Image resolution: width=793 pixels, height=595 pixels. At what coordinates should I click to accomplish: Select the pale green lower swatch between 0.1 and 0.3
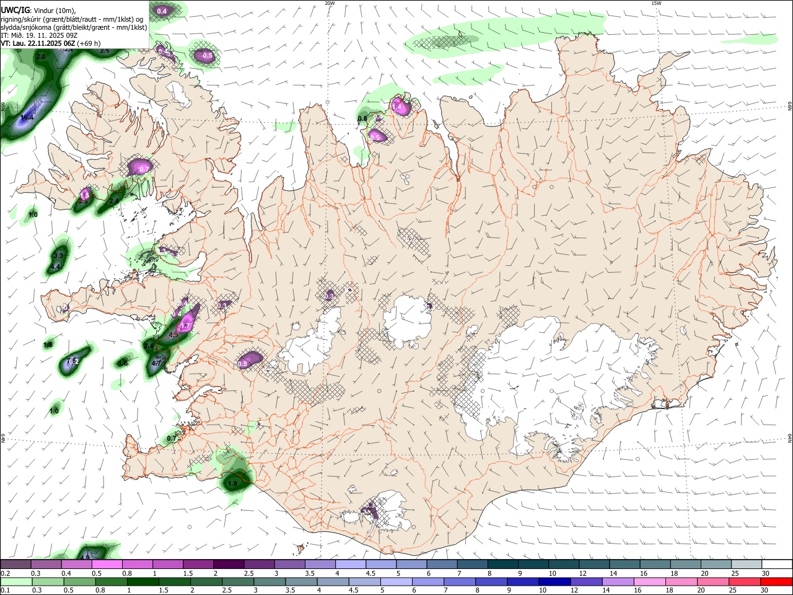[x=15, y=581]
